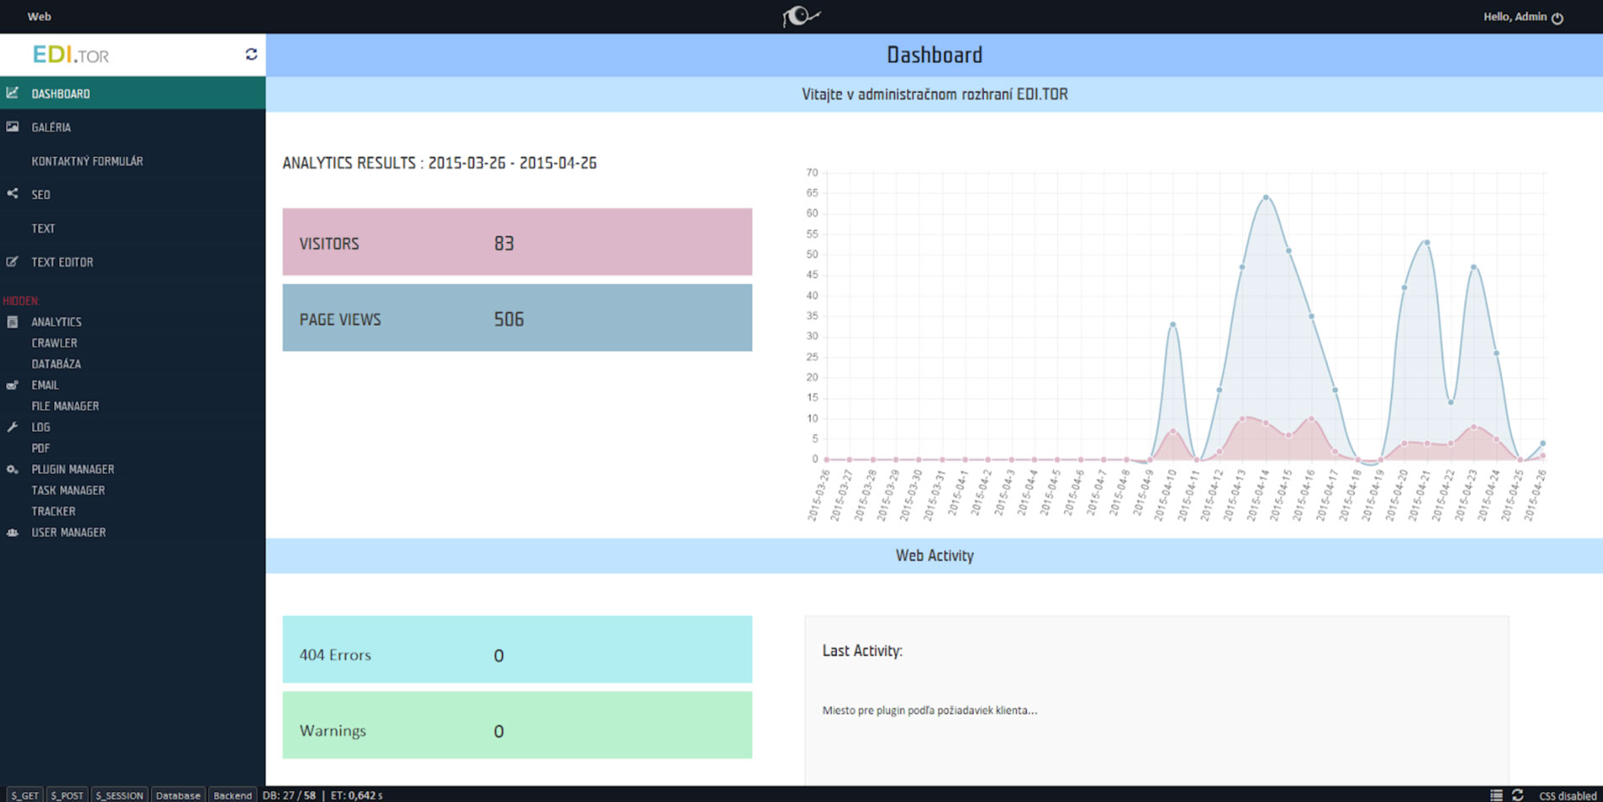This screenshot has width=1603, height=802.
Task: Click the Warnings card
Action: point(517,725)
